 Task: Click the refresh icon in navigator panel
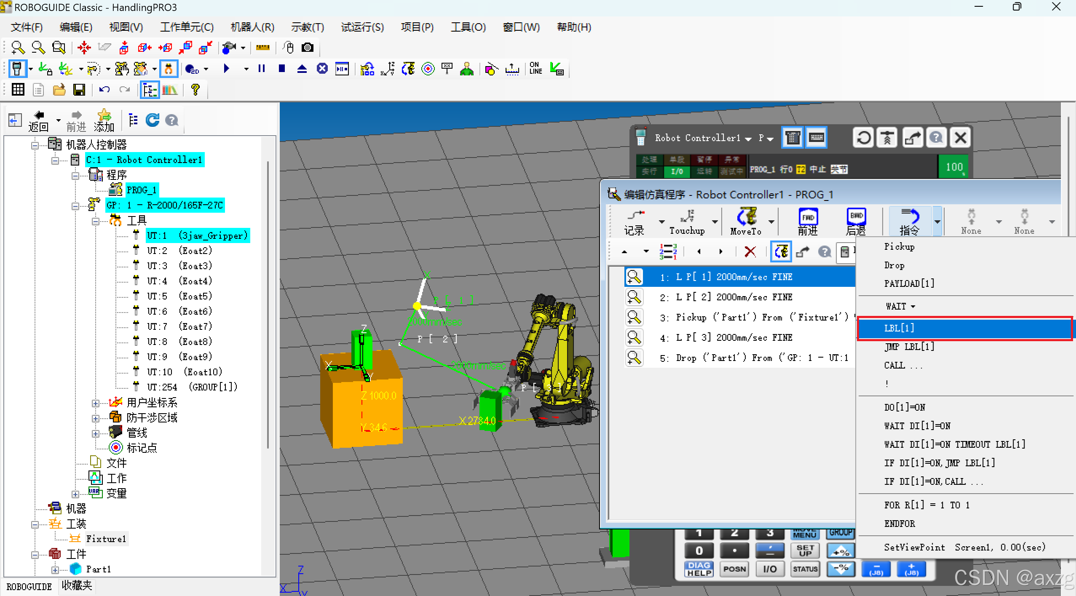(x=152, y=120)
